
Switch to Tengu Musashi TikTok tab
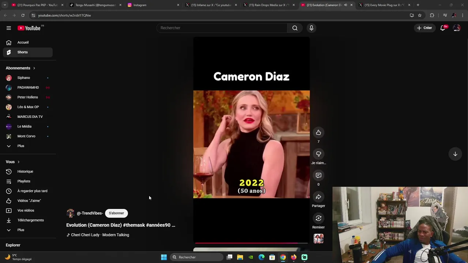[x=95, y=5]
